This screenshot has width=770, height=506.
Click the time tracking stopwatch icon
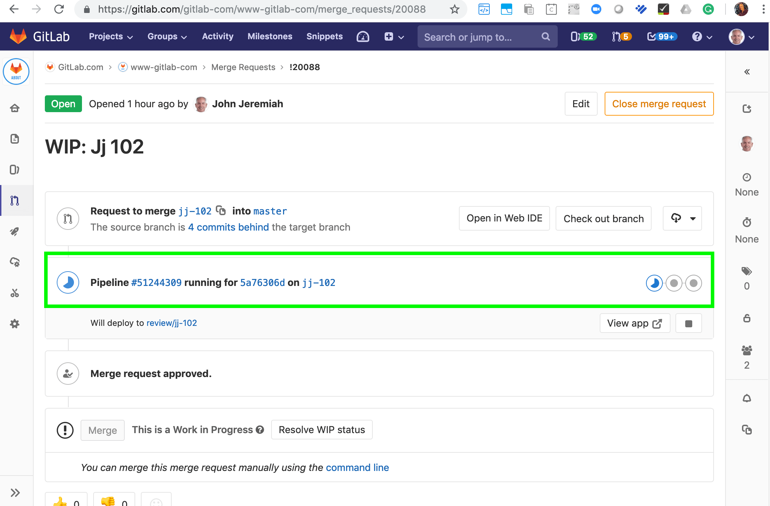[747, 222]
